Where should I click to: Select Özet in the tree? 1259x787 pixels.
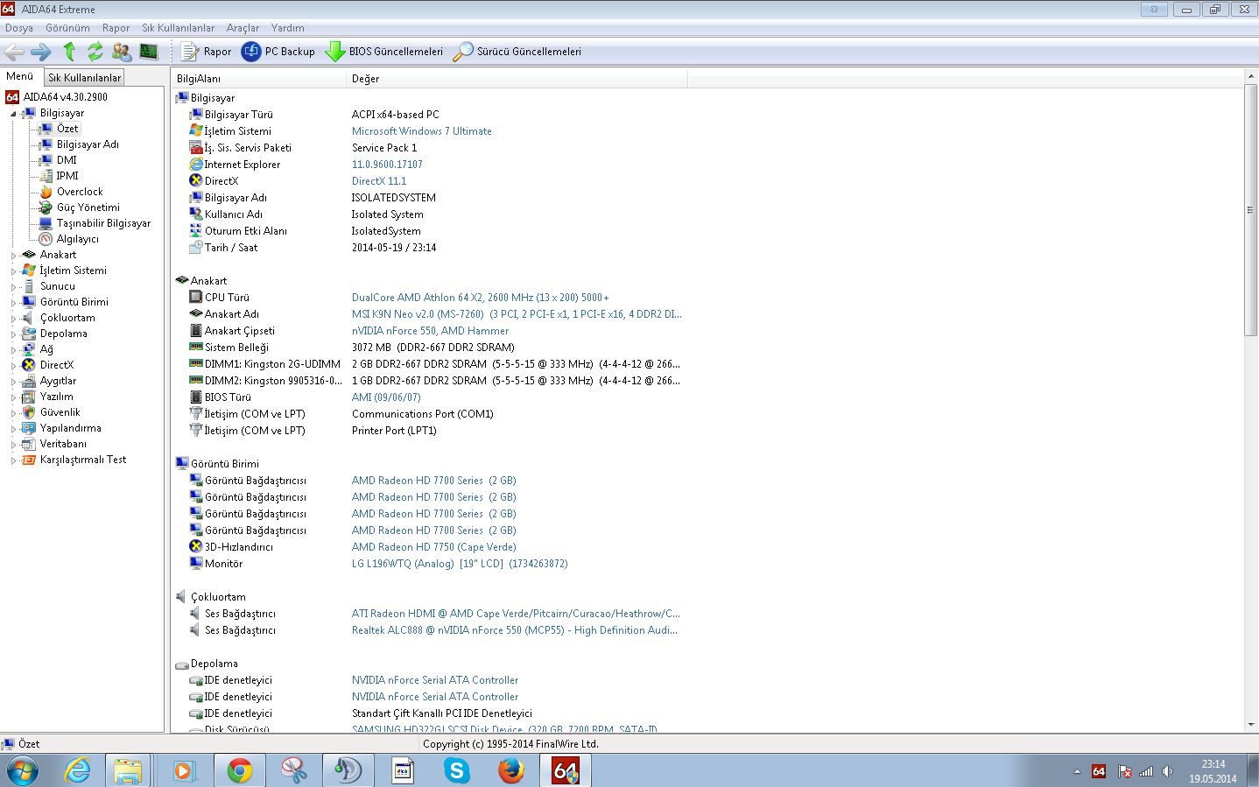pos(67,129)
